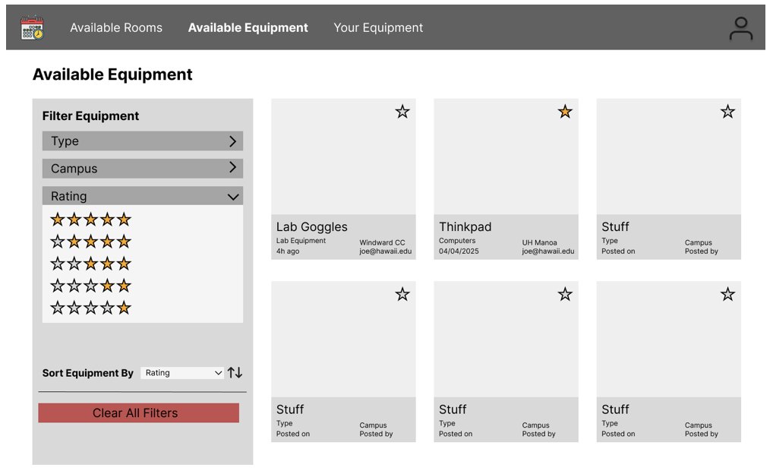Filter by four-star rating row
The width and height of the screenshot is (773, 471).
click(x=91, y=242)
